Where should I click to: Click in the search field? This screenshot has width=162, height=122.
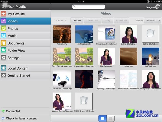[88, 7]
